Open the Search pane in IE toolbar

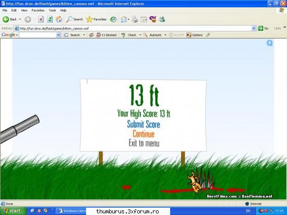(x=75, y=19)
